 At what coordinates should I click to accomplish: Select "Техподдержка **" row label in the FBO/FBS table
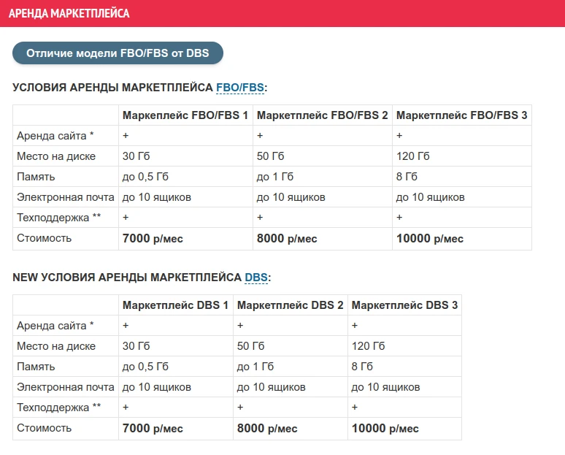58,218
